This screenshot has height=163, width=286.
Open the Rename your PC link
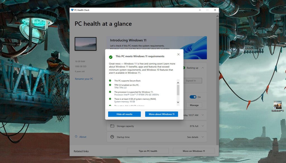click(84, 79)
